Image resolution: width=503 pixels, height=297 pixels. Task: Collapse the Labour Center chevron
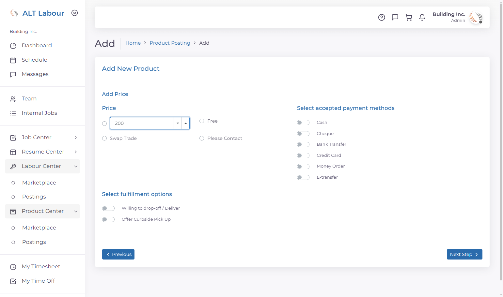(x=76, y=166)
